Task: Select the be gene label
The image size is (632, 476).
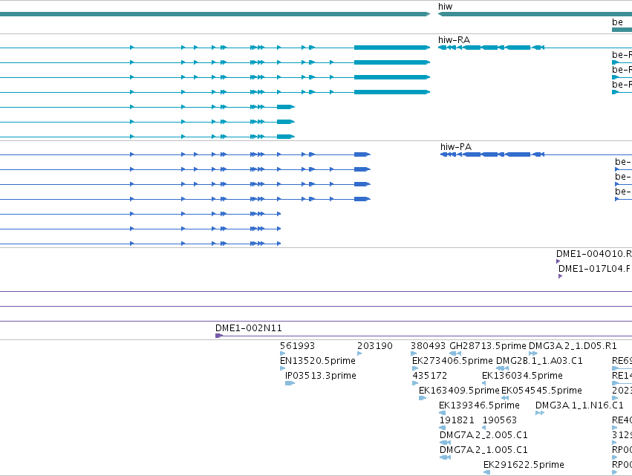Action: tap(617, 22)
